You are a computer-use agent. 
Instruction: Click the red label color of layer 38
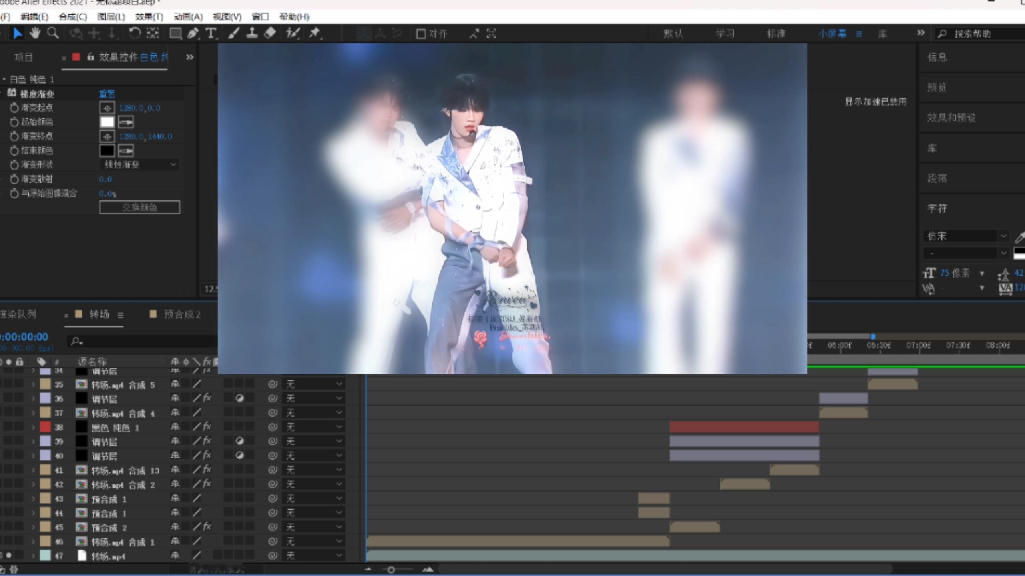tap(45, 427)
